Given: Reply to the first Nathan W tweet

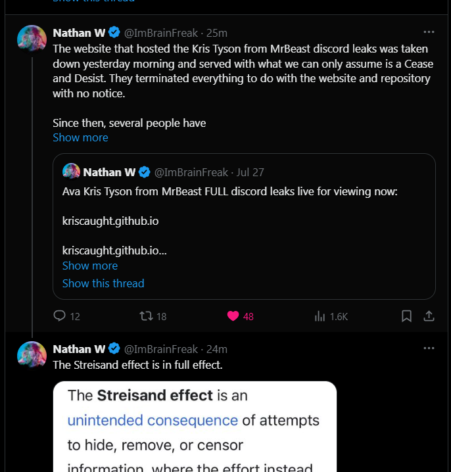Looking at the screenshot, I should tap(60, 316).
